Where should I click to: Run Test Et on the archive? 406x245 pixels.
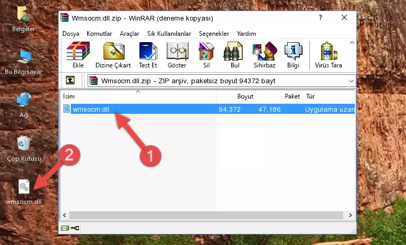tap(148, 55)
